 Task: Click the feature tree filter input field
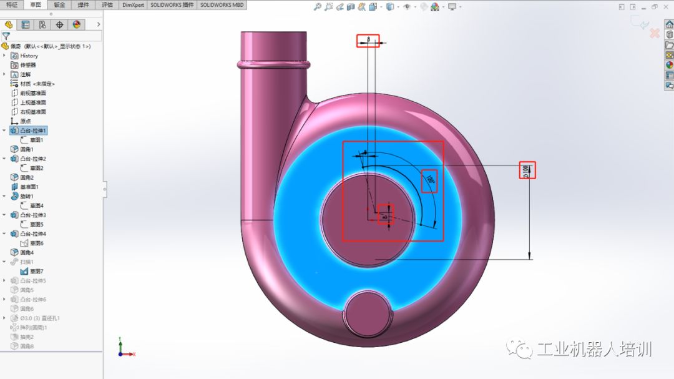pyautogui.click(x=55, y=36)
